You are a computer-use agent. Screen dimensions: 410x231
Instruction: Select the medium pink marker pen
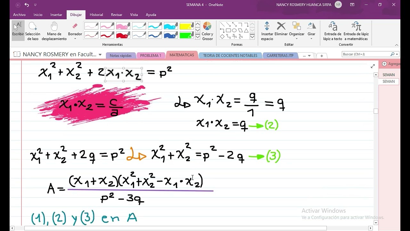107,26
